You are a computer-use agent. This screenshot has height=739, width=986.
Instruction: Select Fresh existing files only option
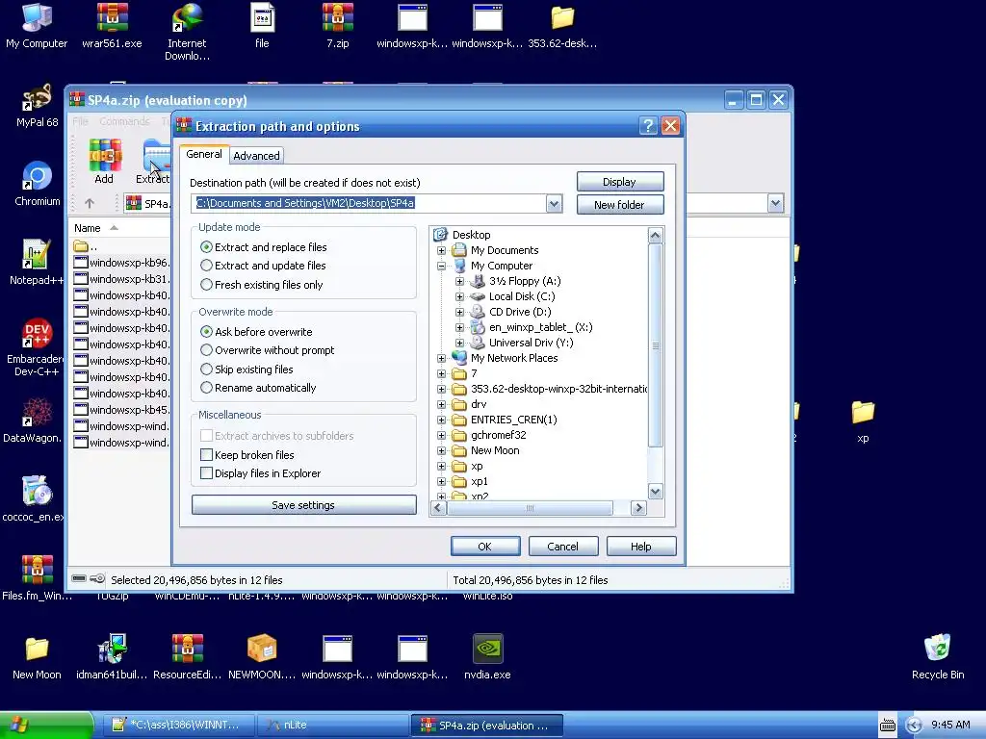pos(206,285)
